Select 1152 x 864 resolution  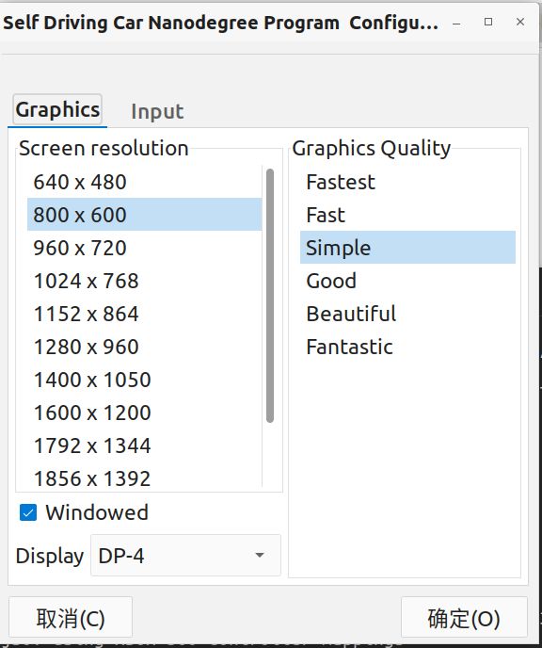click(145, 314)
